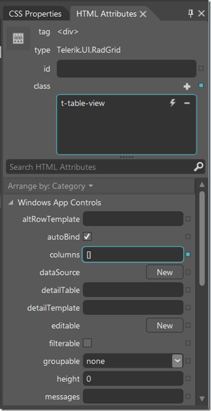Viewport: 211px width, 411px height.
Task: Click the filterable marker square
Action: tap(188, 343)
